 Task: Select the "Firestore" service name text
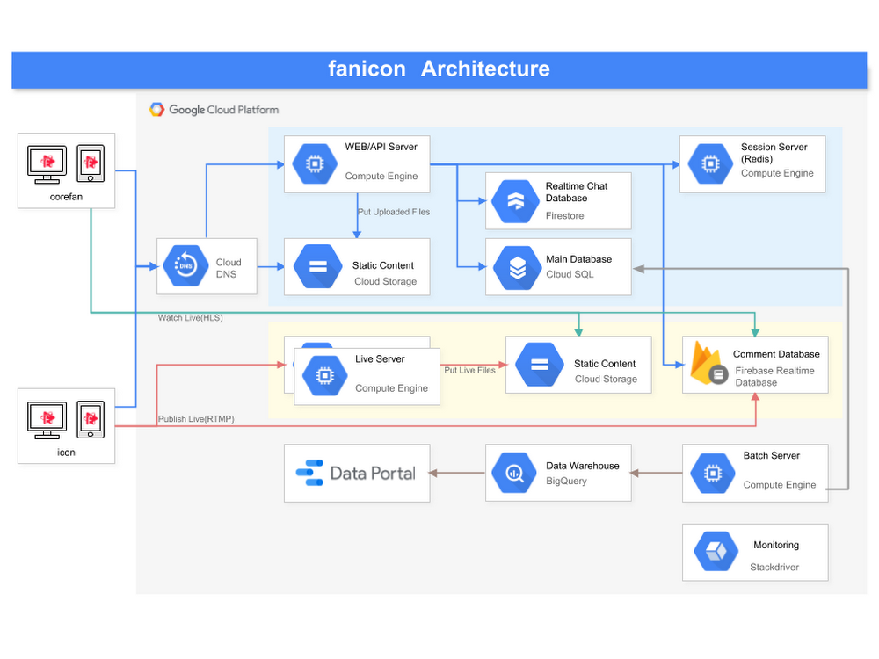tap(564, 216)
